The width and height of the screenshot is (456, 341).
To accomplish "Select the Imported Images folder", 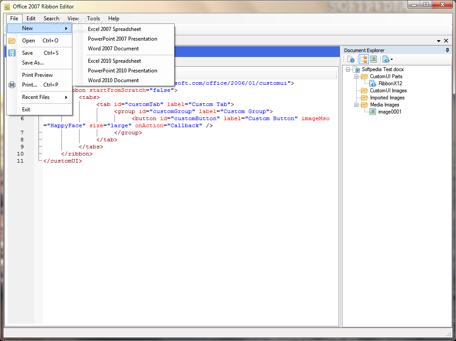I will (387, 98).
